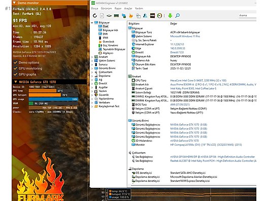This screenshot has height=201, width=268.
Task: Collapse the NVIDIA GeForce GTX 1070 section triangle
Action: click(x=16, y=82)
